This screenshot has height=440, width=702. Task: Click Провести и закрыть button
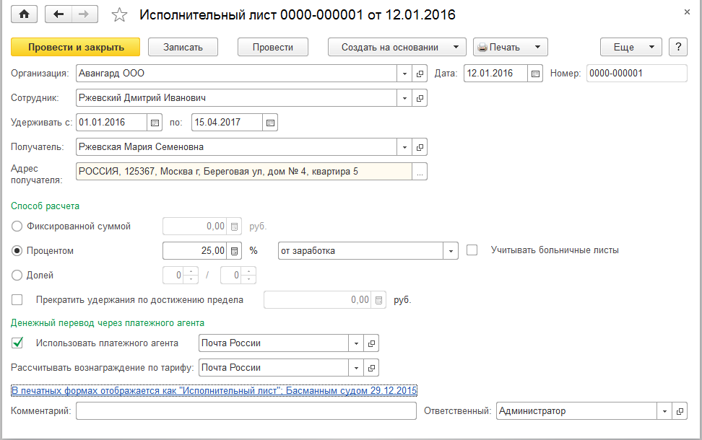76,47
